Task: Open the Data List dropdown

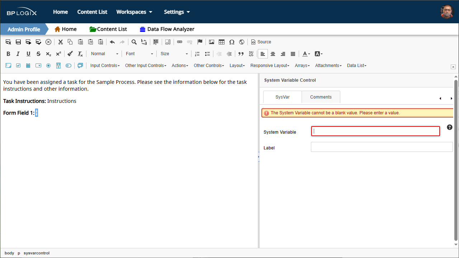Action: pyautogui.click(x=357, y=66)
